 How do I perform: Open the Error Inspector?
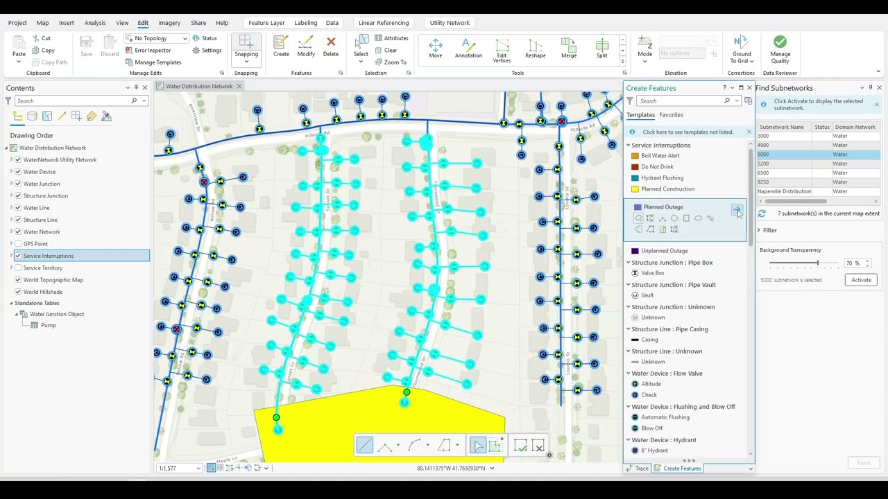tap(147, 51)
